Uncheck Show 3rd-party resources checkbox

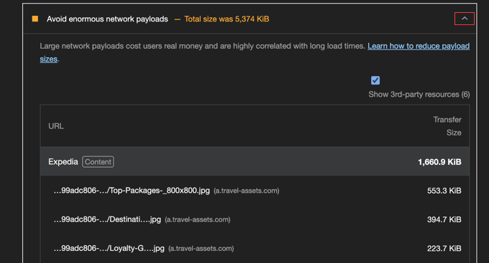(375, 80)
